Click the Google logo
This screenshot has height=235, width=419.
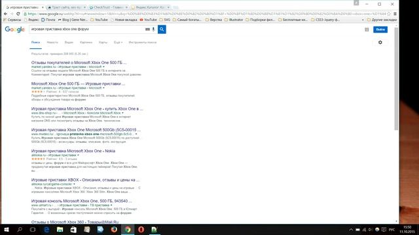coord(14,29)
